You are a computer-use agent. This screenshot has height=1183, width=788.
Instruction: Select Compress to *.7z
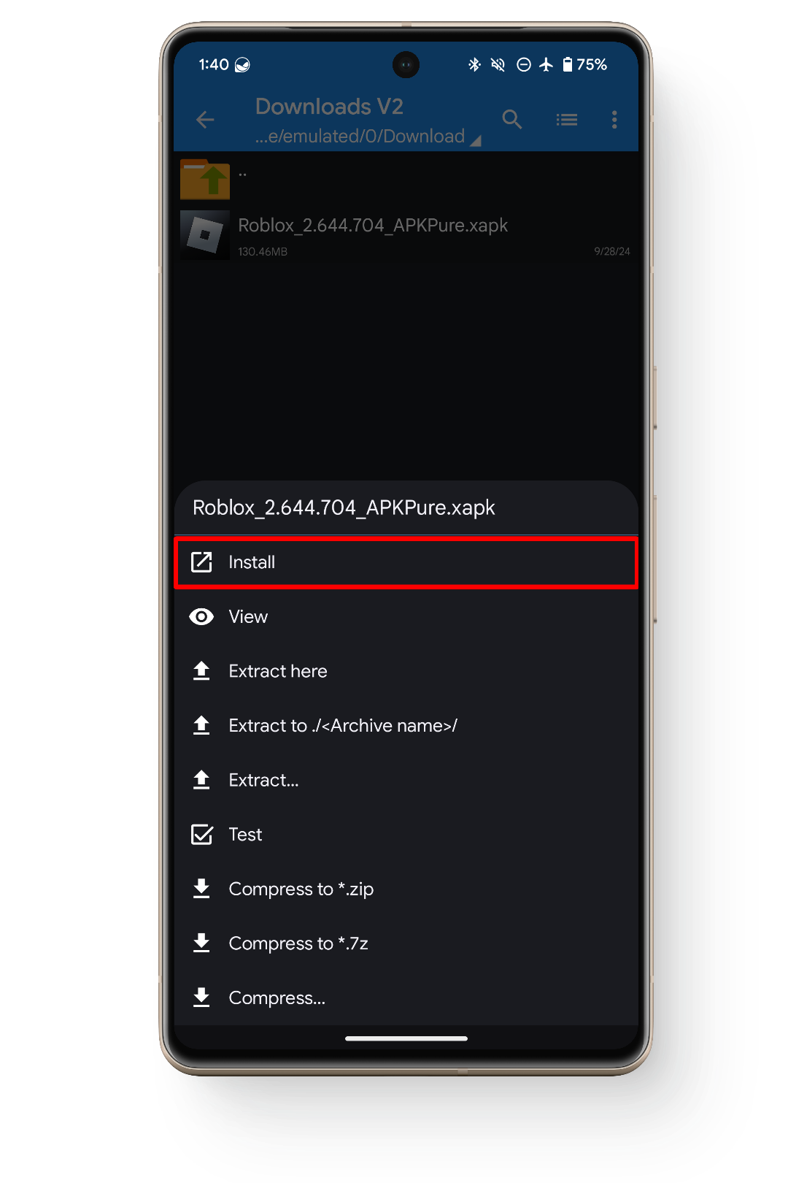tap(406, 943)
